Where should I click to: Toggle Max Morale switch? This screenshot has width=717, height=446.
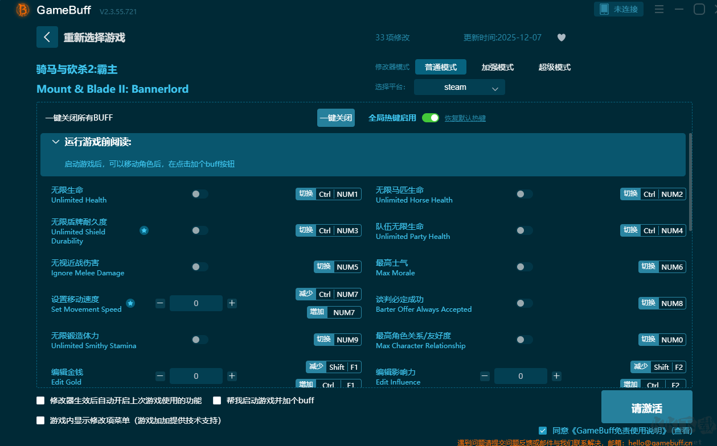[525, 267]
